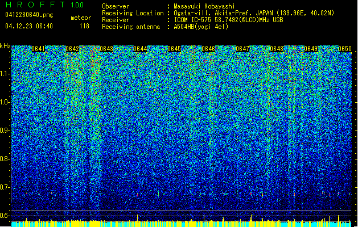This screenshot has height=227, width=358.
Task: Click the 0.7 frequency axis label
Action: point(5,187)
